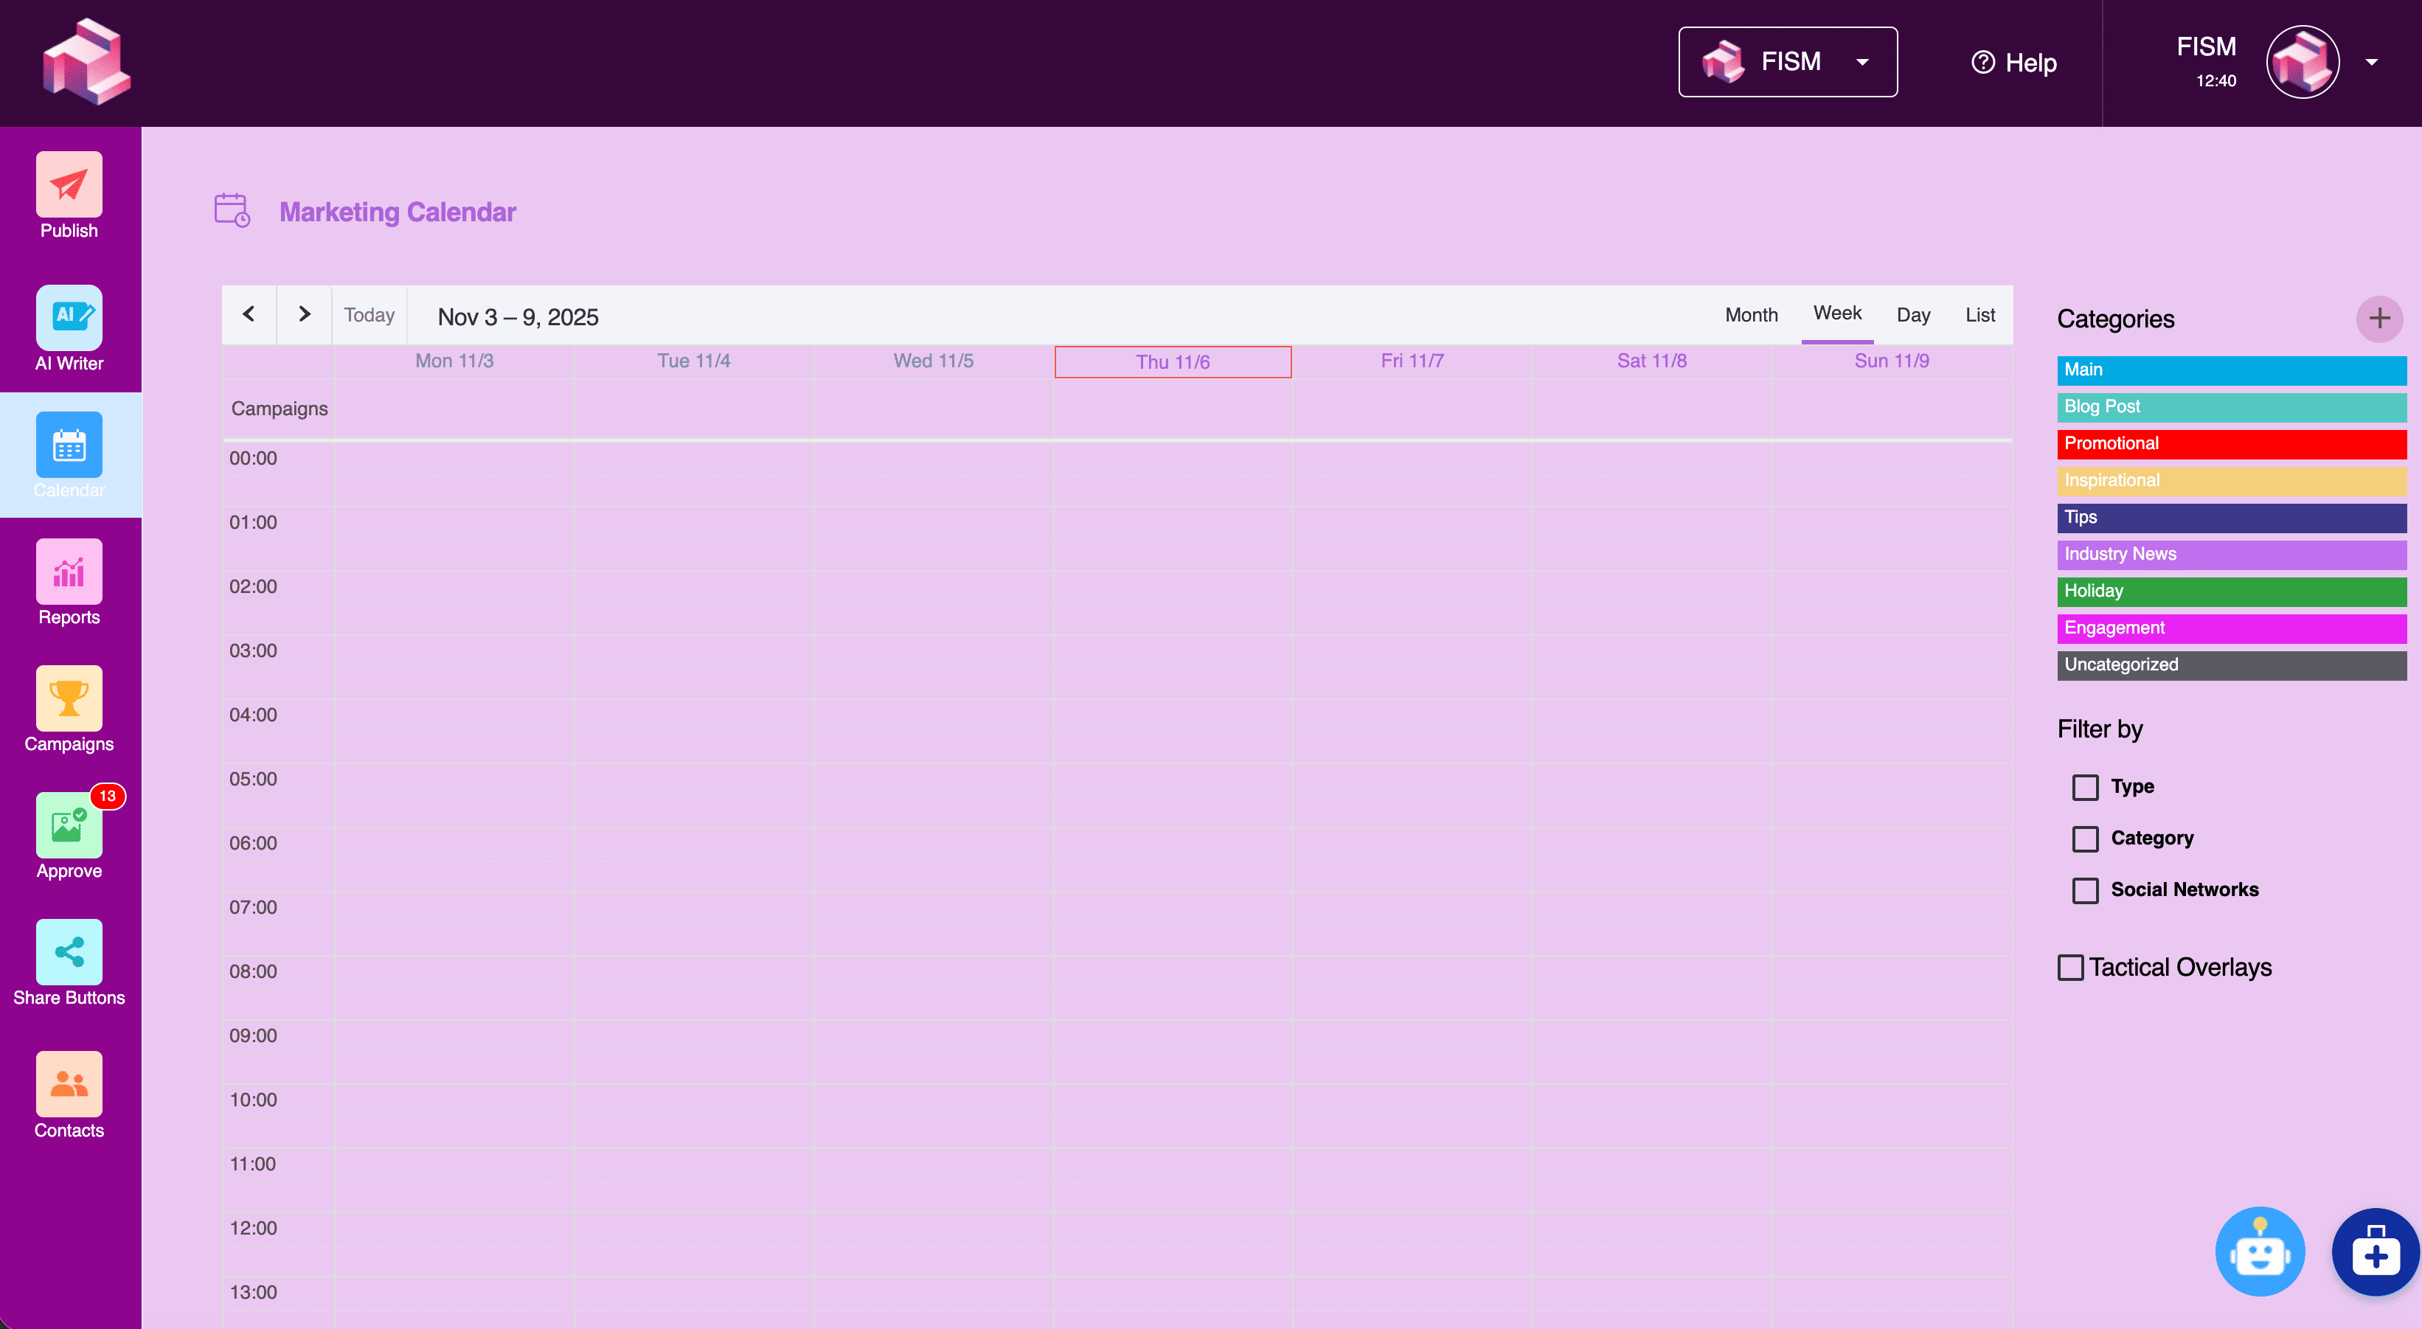Image resolution: width=2422 pixels, height=1329 pixels.
Task: Switch to the Month view tab
Action: coord(1751,315)
